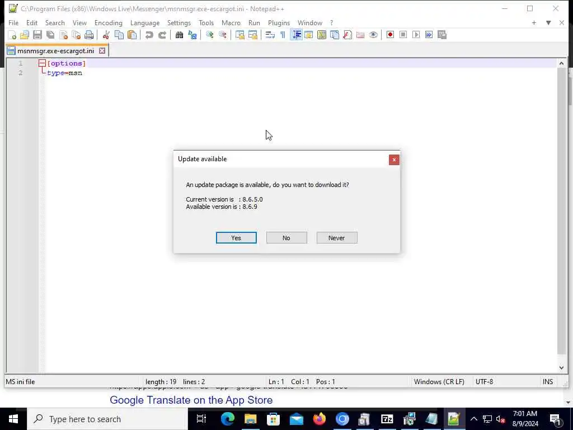The image size is (573, 430).
Task: Open the Encoding menu
Action: [x=108, y=22]
